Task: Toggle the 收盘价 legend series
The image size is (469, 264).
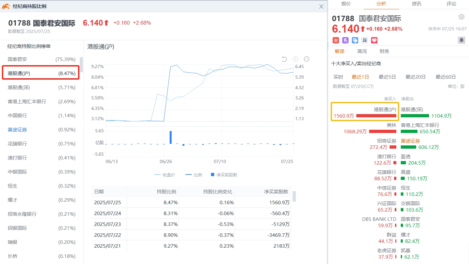Action: coord(165,175)
